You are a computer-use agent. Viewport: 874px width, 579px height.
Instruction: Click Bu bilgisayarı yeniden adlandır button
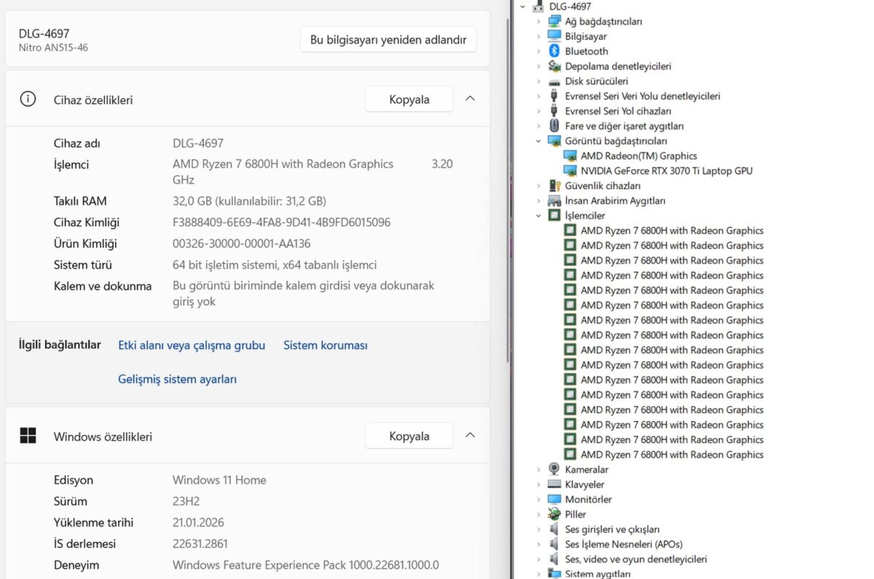(x=388, y=40)
